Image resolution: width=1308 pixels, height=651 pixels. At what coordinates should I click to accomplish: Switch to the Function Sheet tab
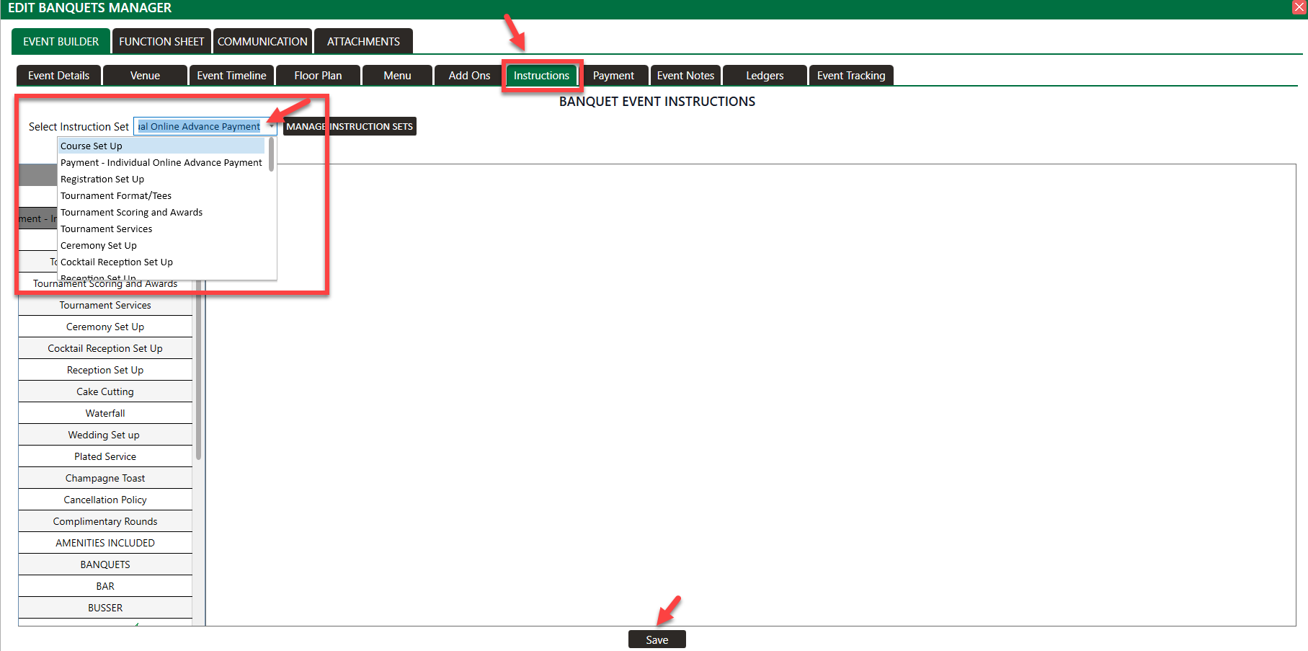tap(161, 42)
